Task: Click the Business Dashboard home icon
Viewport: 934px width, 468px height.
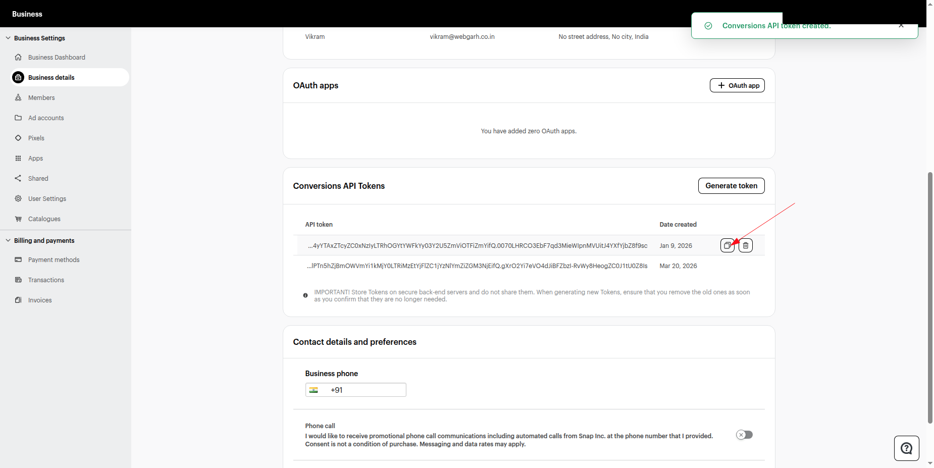Action: click(18, 57)
